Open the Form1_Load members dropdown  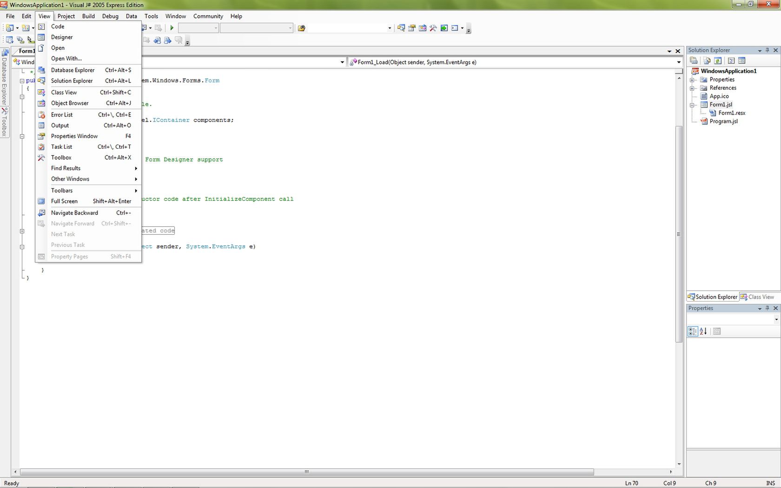[x=679, y=62]
